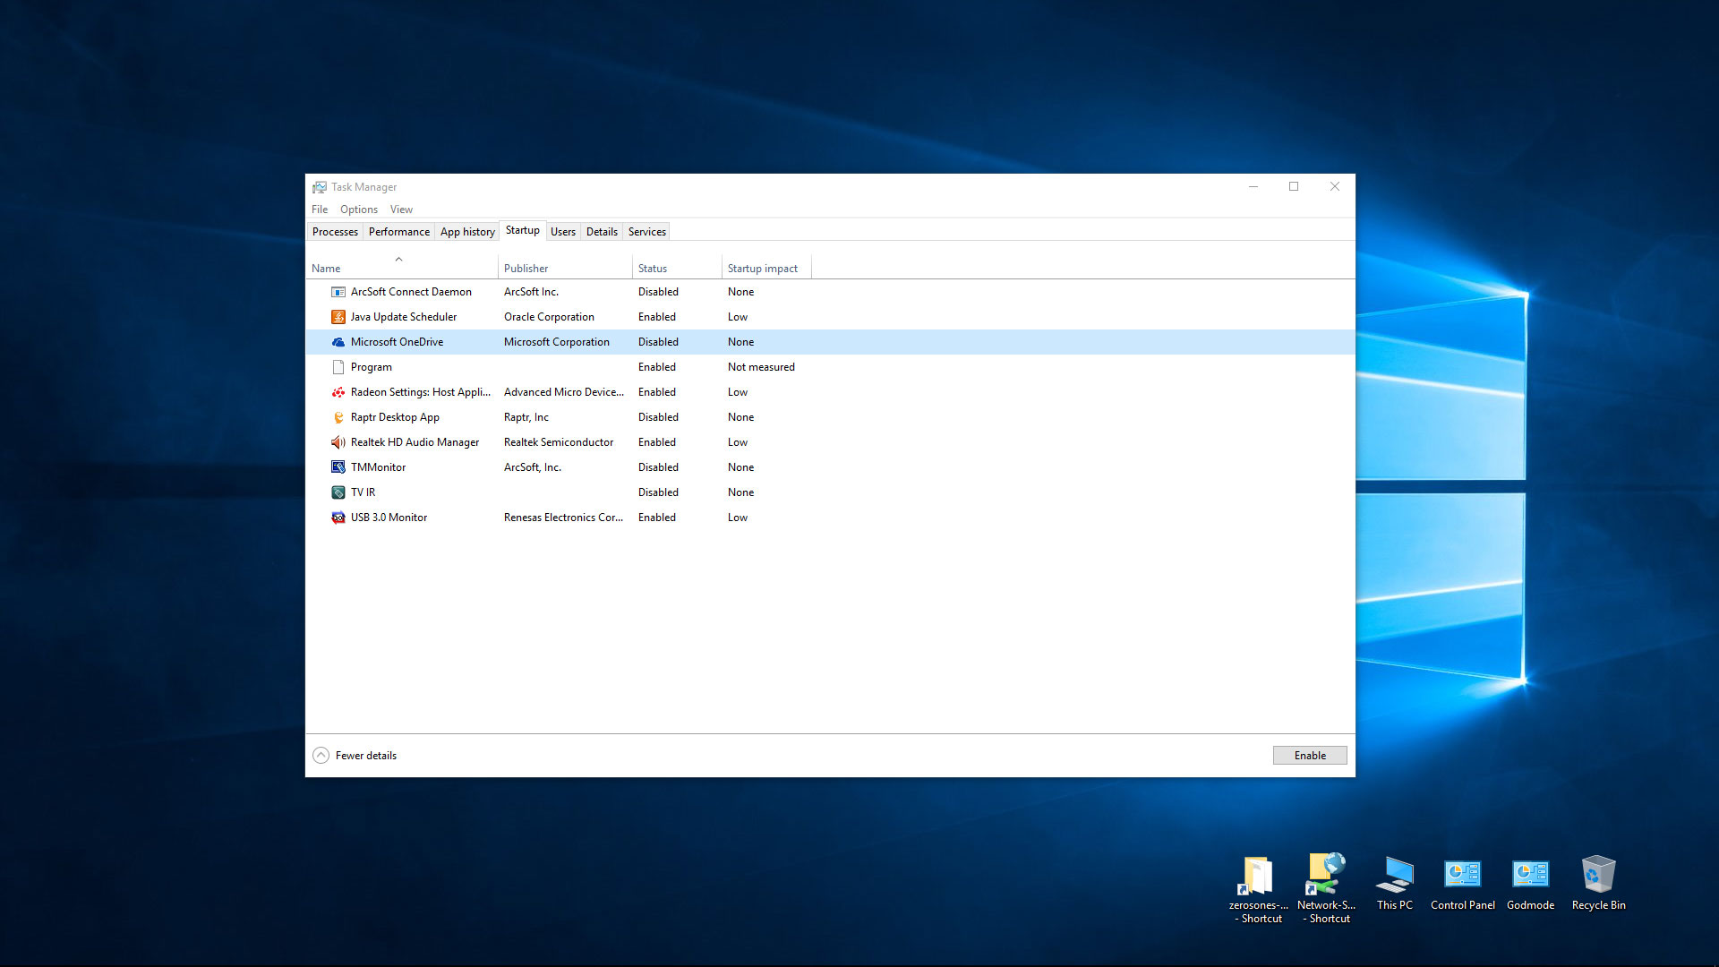Screen dimensions: 1719x967
Task: Click the Not measured impact cell
Action: (x=761, y=367)
